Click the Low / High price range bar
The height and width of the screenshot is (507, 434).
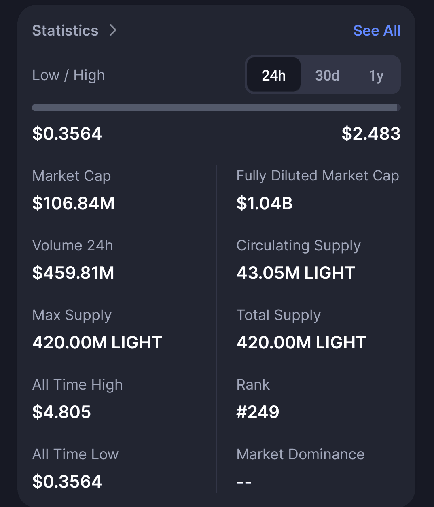coord(216,108)
